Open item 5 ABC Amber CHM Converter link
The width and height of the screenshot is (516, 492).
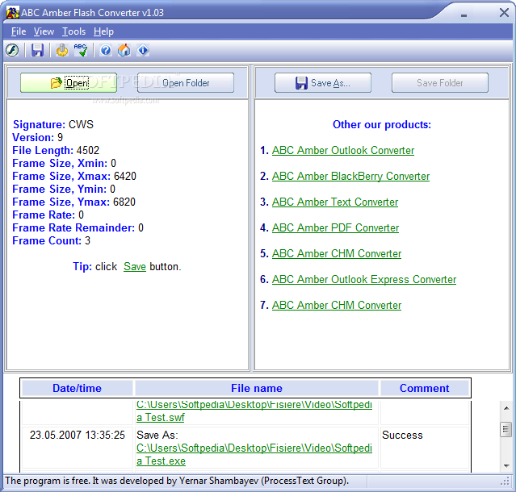click(337, 254)
